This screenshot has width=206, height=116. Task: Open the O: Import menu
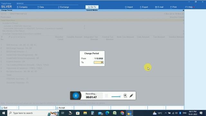pos(129,7)
